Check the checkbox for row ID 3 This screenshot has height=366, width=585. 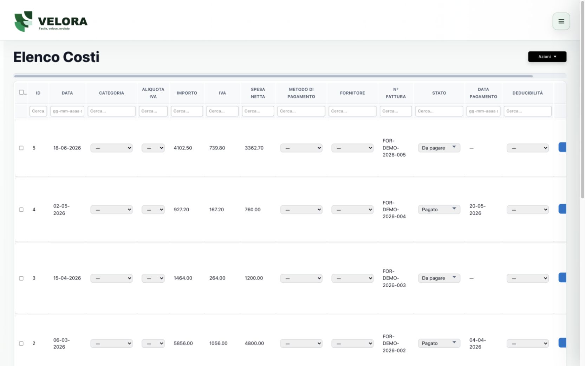coord(21,278)
